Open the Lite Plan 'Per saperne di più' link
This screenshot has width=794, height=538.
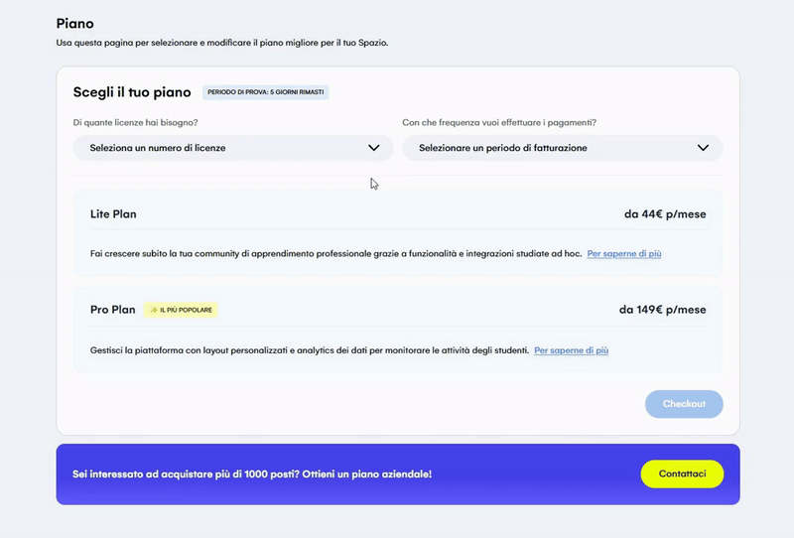tap(624, 254)
